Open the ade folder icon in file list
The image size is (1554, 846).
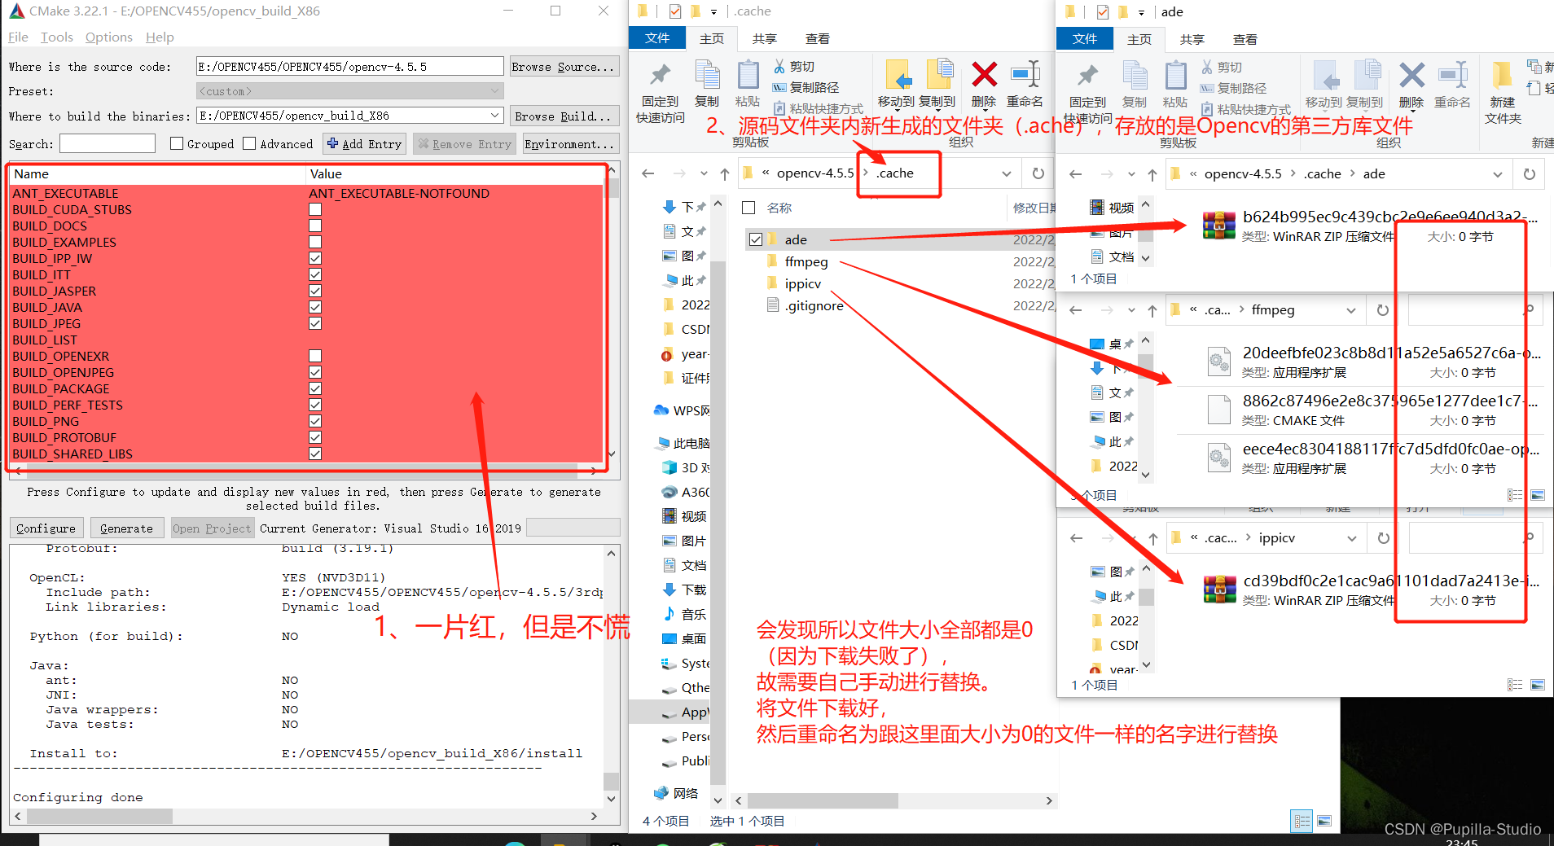(772, 239)
